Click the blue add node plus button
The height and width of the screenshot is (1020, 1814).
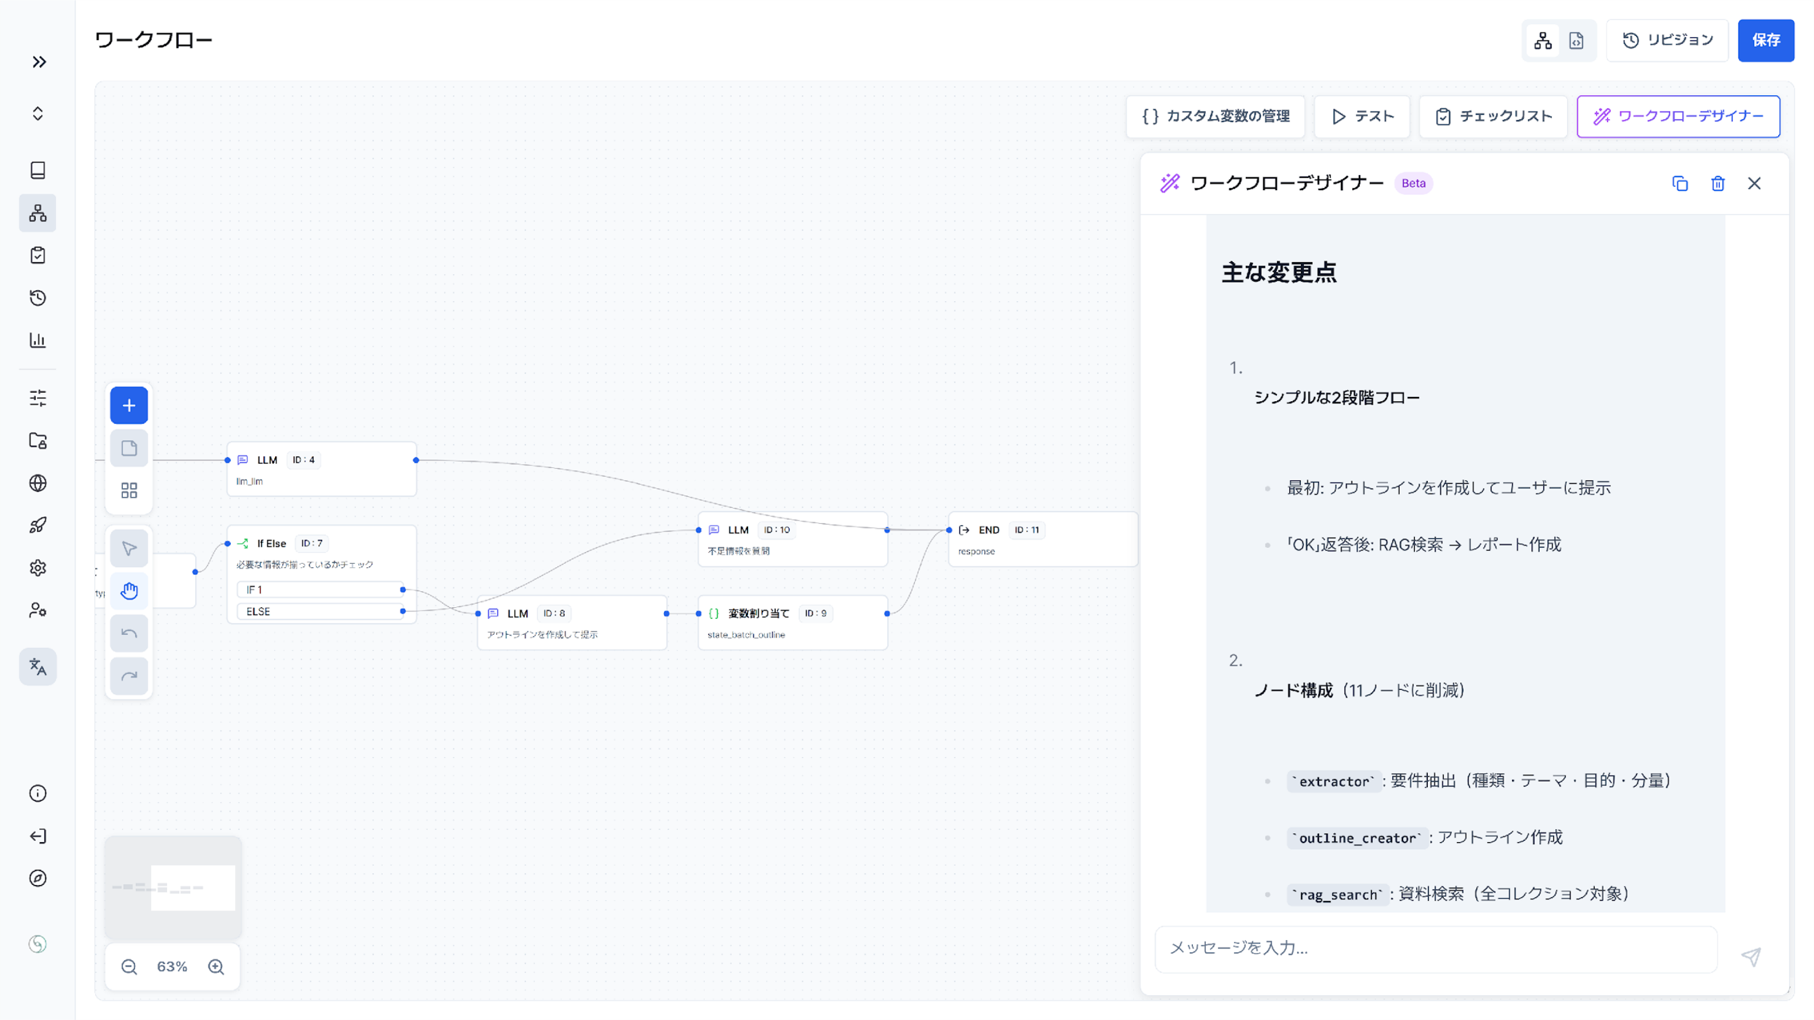[x=129, y=405]
